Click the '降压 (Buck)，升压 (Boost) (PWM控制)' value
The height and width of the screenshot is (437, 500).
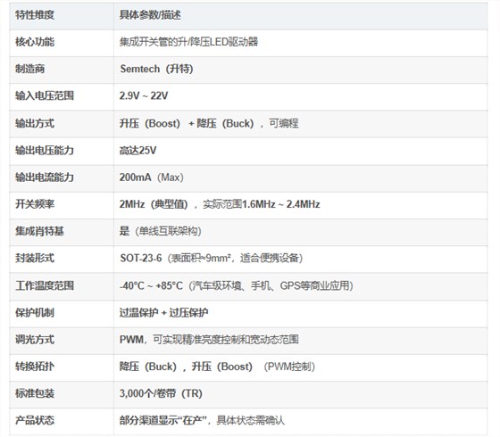(x=217, y=367)
